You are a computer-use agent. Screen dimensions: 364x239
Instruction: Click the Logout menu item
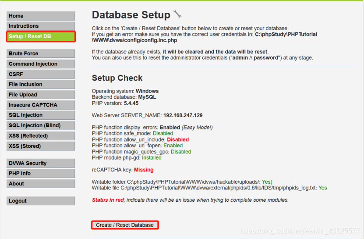click(41, 201)
